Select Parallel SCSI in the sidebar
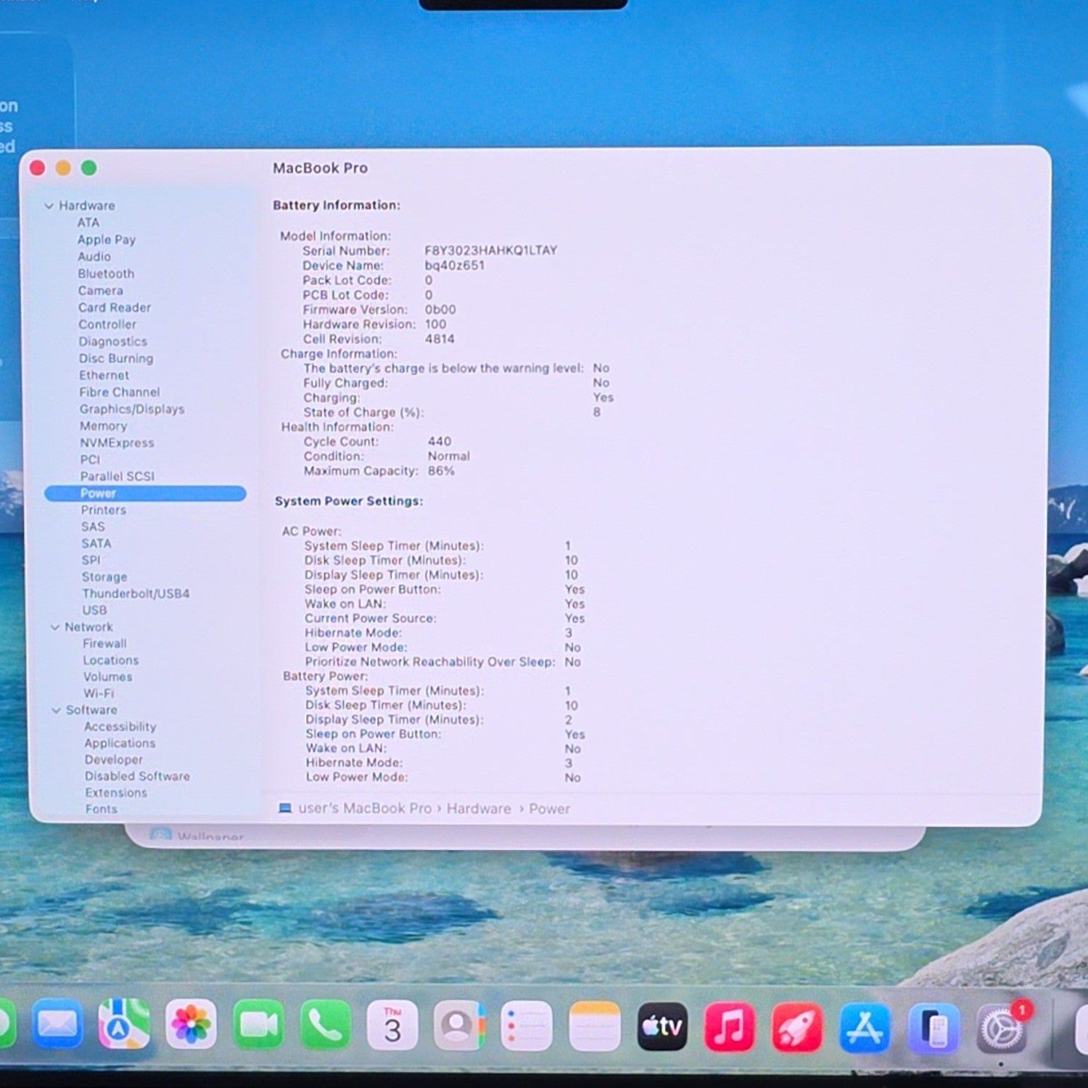1088x1088 pixels. [x=118, y=476]
